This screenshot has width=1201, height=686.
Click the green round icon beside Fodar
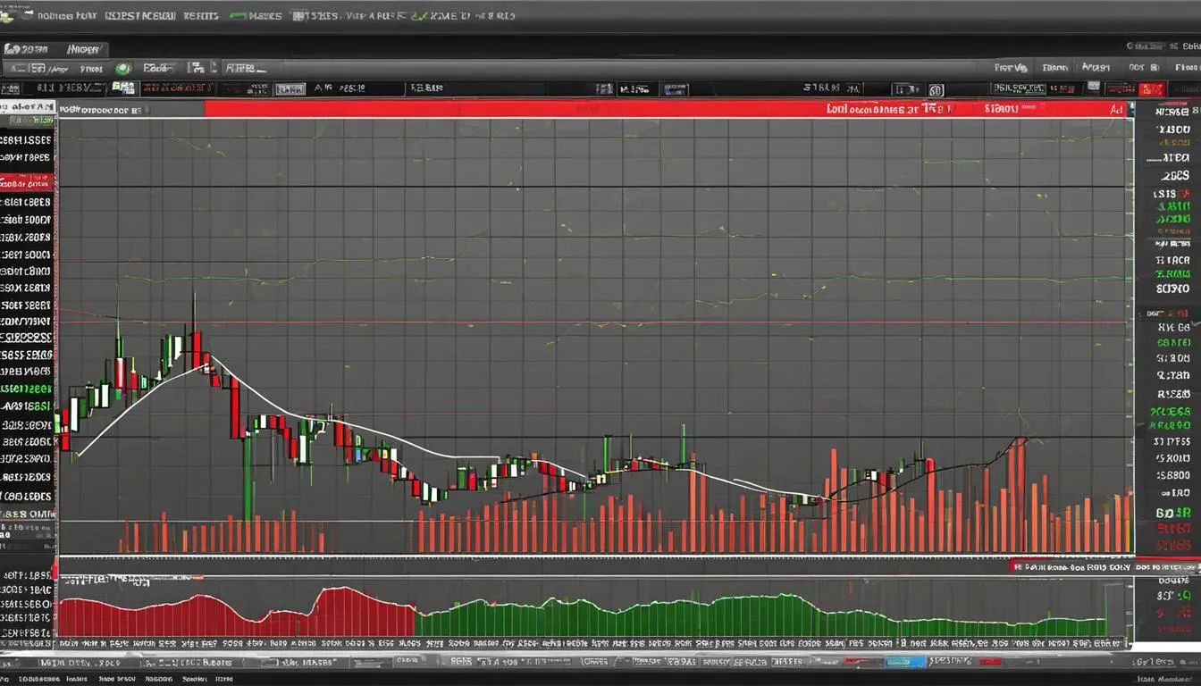click(123, 68)
